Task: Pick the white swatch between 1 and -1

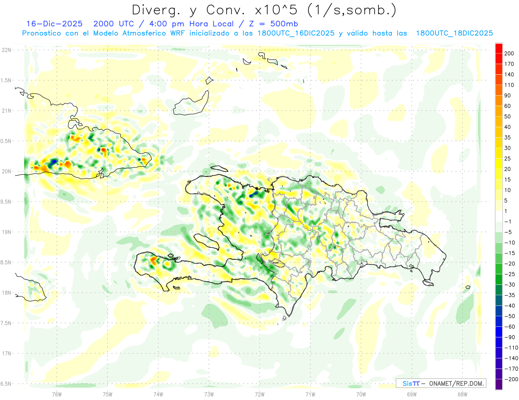Action: click(x=499, y=216)
